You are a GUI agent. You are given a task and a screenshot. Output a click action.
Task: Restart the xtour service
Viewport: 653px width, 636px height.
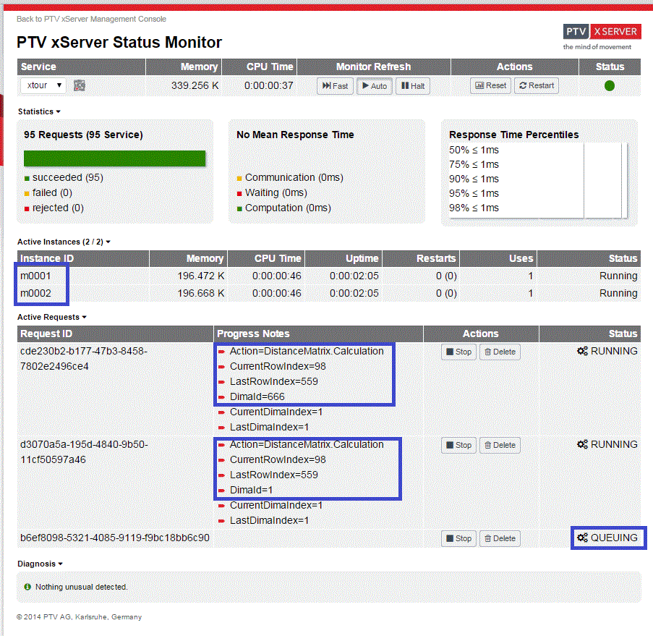[x=536, y=85]
